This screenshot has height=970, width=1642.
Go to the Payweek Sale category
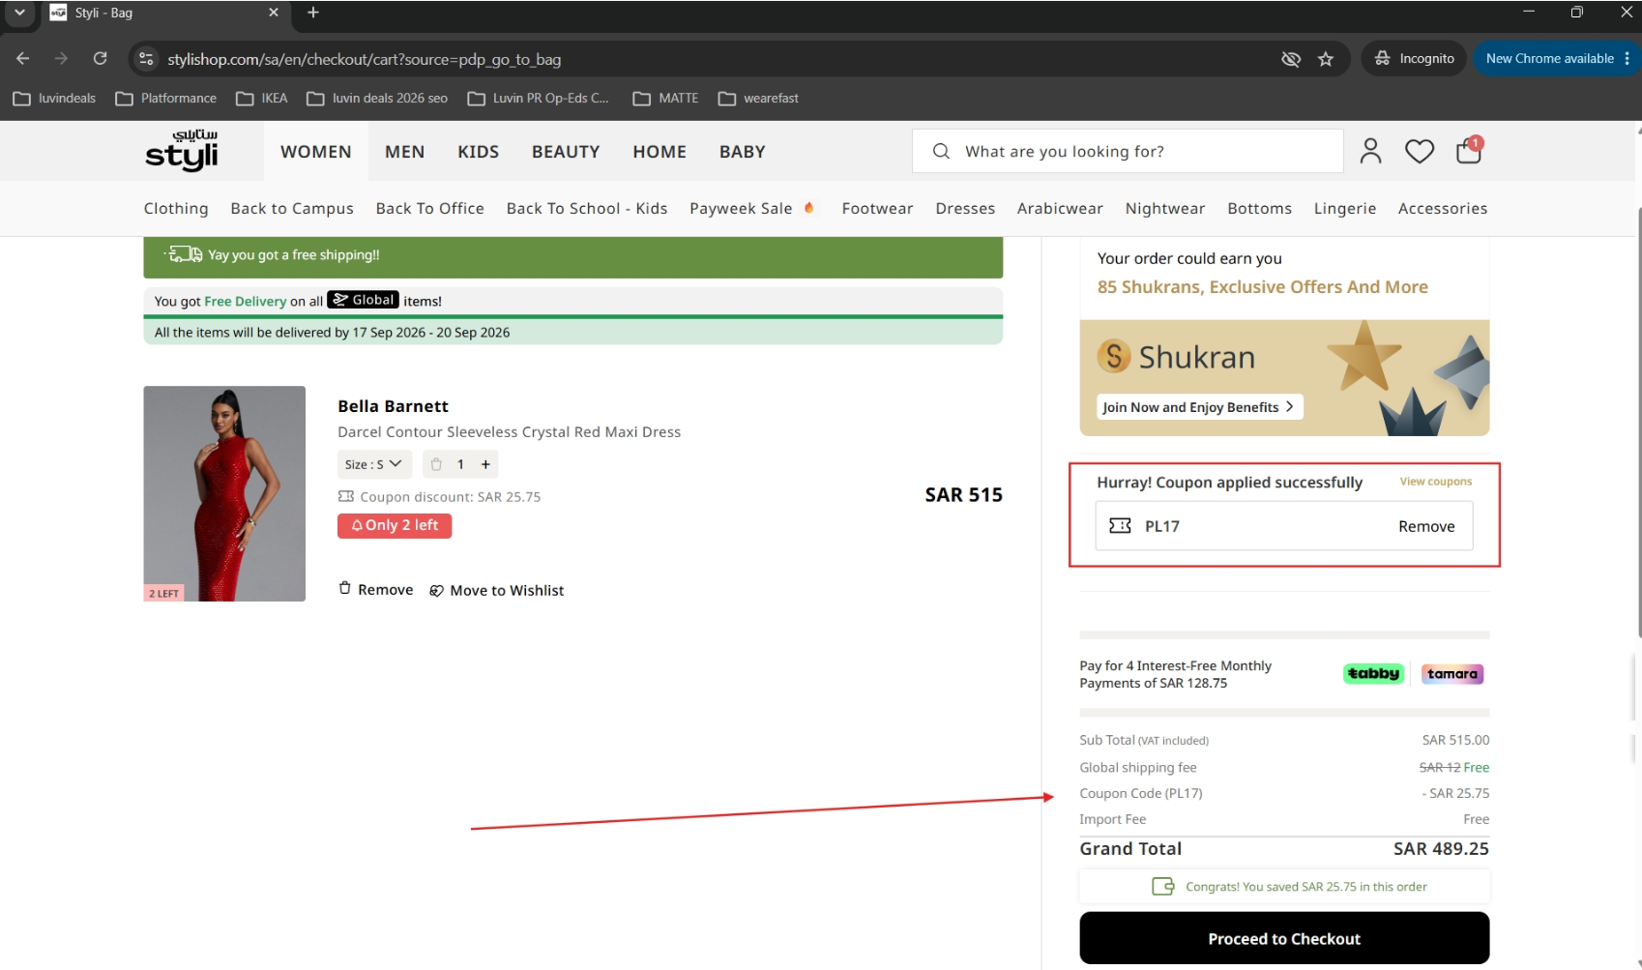[x=752, y=209]
